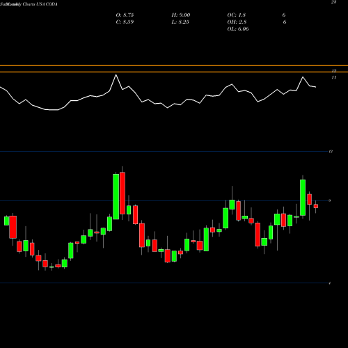This screenshot has width=348, height=348.
Task: Select the open value 'O: 8.75'
Action: [125, 15]
